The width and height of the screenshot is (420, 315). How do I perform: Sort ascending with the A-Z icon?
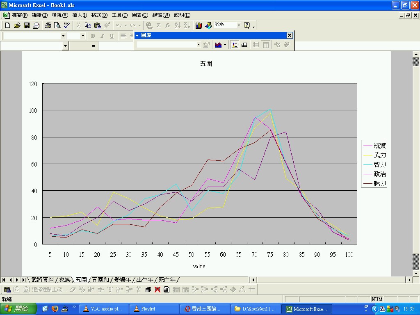tap(177, 25)
